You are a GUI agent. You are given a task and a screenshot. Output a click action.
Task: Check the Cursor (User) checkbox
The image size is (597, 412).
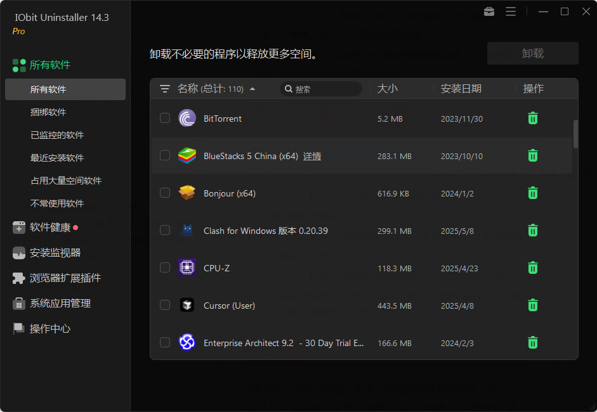point(165,305)
